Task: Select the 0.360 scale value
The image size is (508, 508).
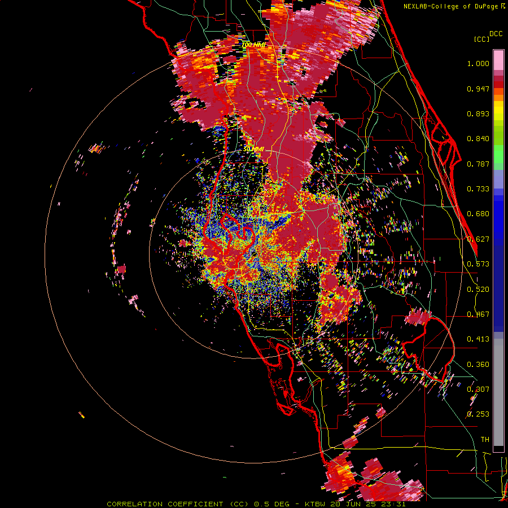Action: click(x=478, y=365)
